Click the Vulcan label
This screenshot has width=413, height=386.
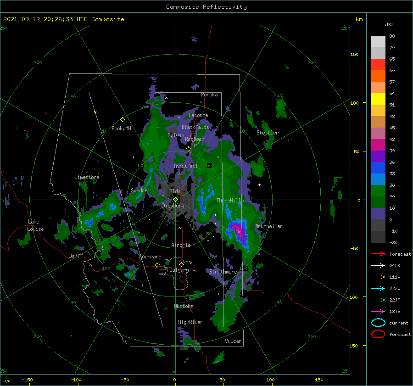point(234,341)
